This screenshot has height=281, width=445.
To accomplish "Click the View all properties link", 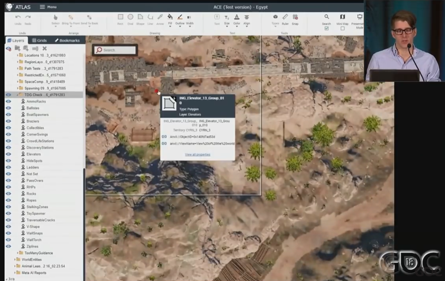I will [198, 154].
